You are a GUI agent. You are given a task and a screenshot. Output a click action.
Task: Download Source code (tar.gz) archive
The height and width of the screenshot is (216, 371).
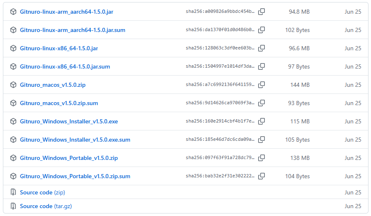46,206
